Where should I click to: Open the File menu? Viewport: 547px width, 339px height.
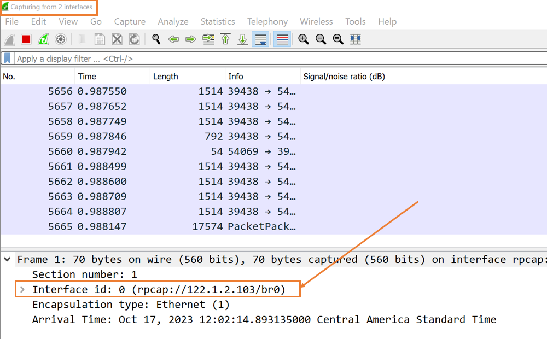(12, 22)
